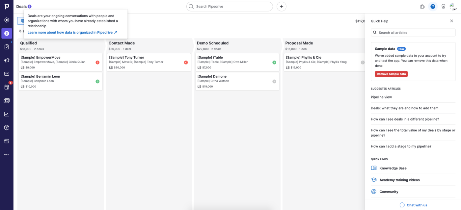Open the Activities calendar icon with the badge
Image resolution: width=461 pixels, height=210 pixels.
pos(7,87)
